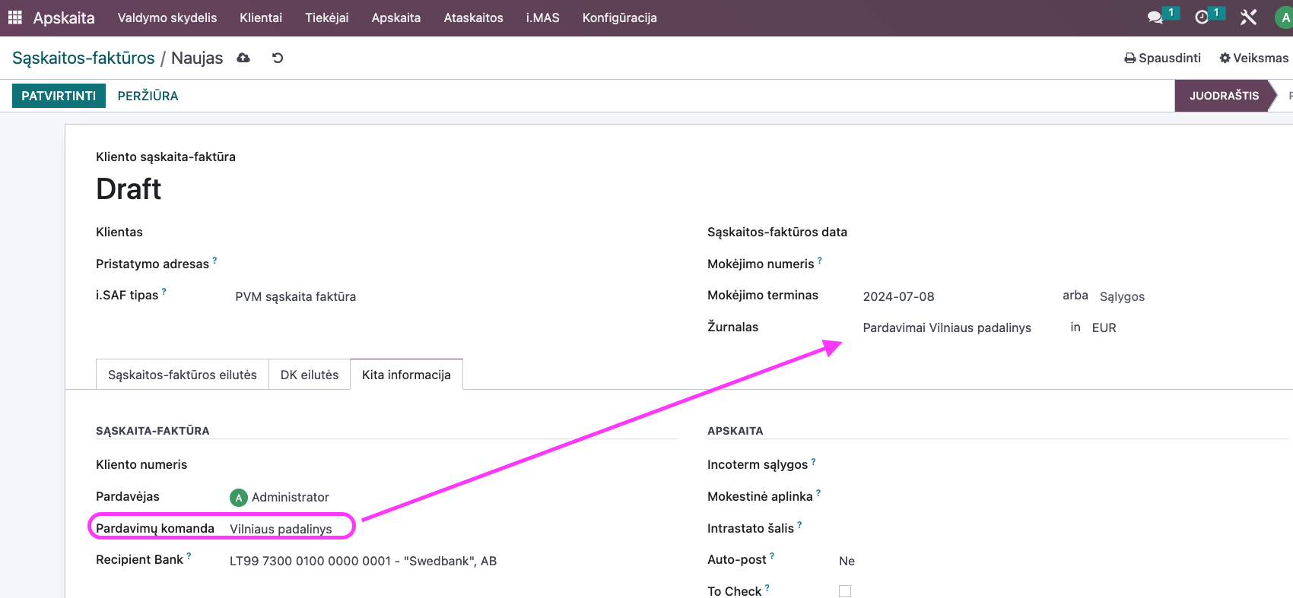Click the Pristatymo adresas help question mark
The width and height of the screenshot is (1293, 598).
(x=214, y=261)
